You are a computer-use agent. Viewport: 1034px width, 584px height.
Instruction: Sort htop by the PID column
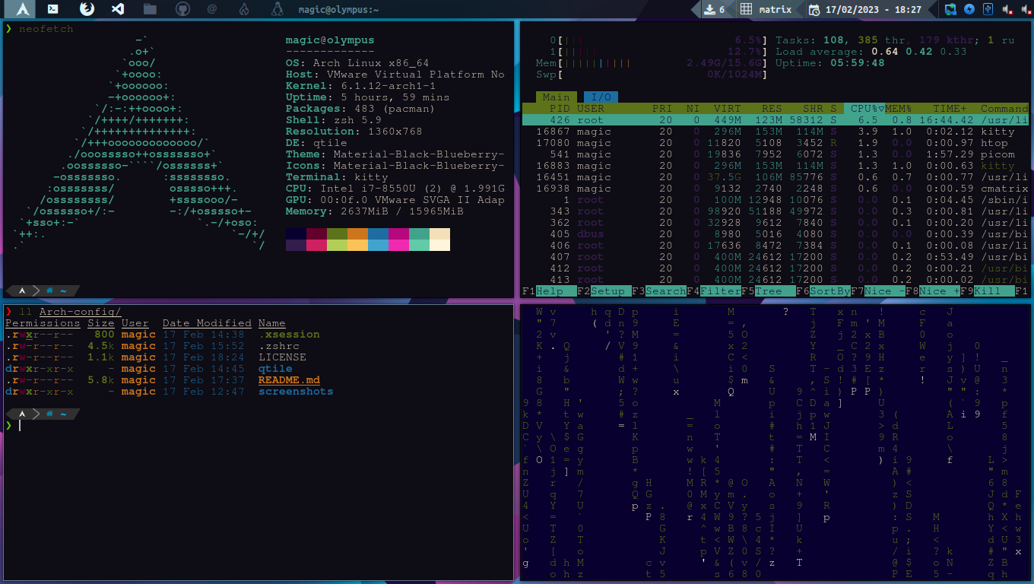click(x=559, y=109)
